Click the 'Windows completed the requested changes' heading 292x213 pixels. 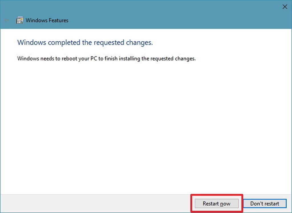point(85,43)
